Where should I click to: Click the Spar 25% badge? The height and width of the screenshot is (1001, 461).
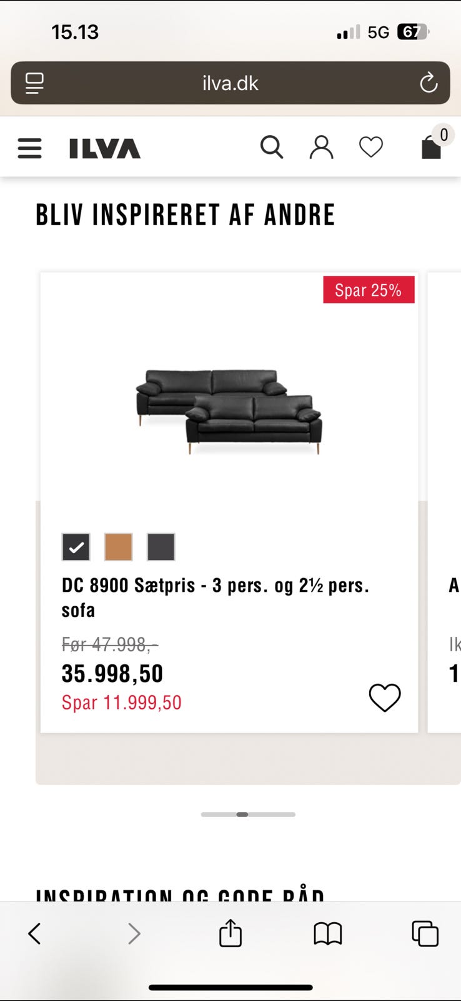pos(369,290)
